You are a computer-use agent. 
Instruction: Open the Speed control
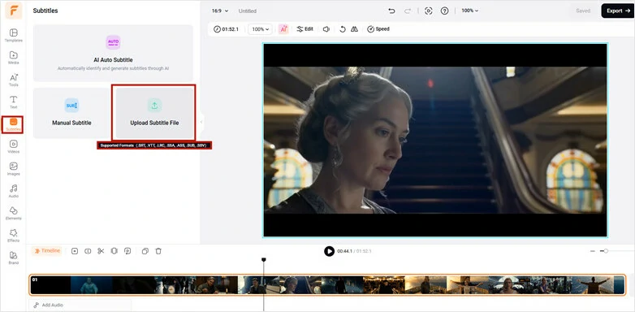coord(378,29)
